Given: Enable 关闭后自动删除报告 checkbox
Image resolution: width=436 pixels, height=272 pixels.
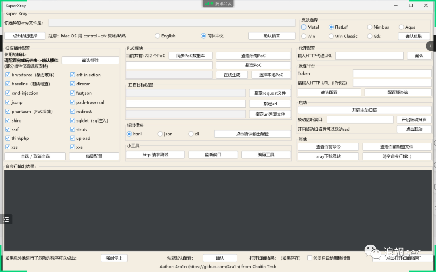Looking at the screenshot, I should click(x=310, y=258).
